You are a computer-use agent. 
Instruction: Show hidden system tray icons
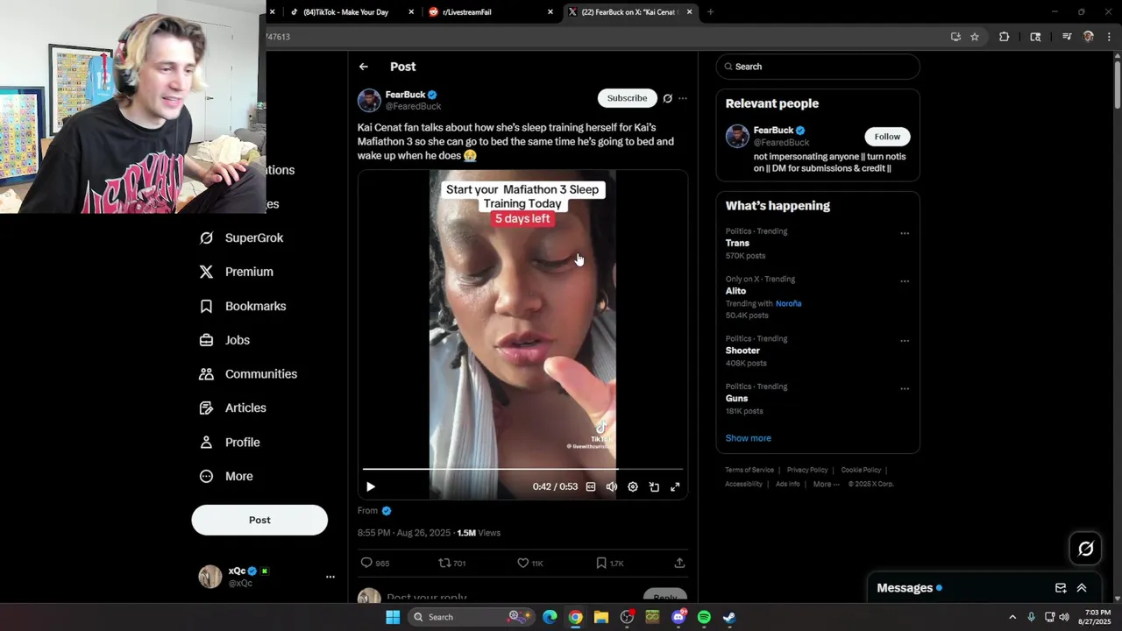tap(1012, 617)
